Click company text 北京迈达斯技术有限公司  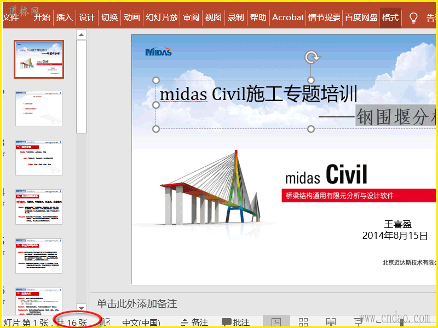pos(409,262)
